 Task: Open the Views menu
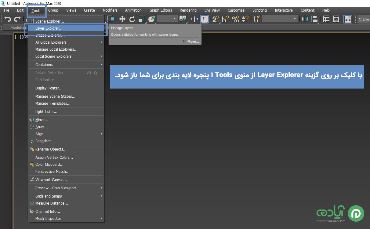pos(71,10)
